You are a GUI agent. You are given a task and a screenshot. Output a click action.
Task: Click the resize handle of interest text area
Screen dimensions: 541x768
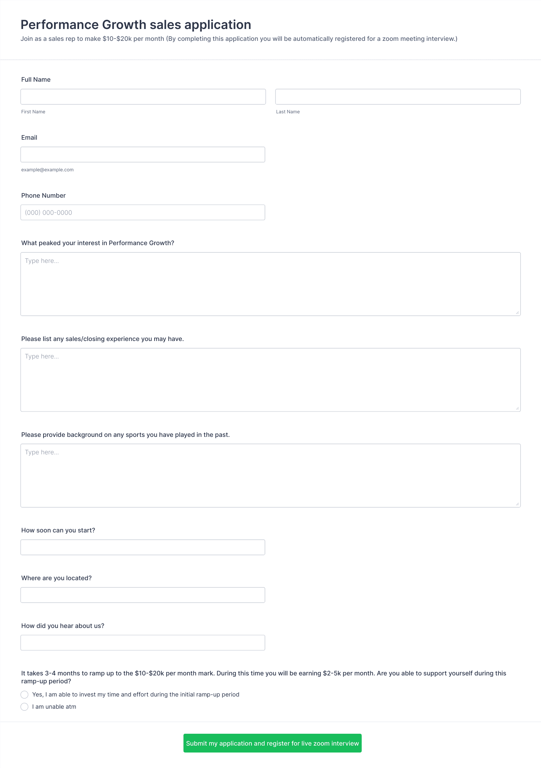[517, 313]
